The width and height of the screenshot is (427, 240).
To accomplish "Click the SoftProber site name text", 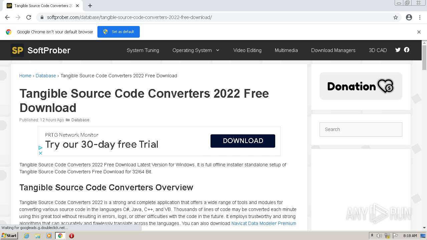I will [x=49, y=50].
